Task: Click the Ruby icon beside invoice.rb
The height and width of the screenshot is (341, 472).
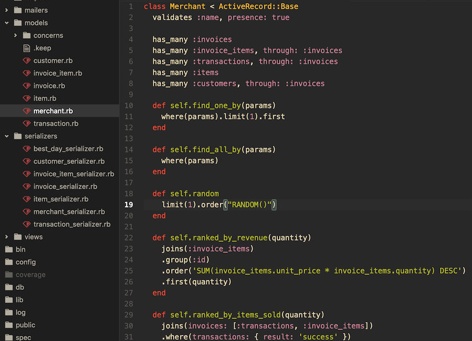Action: coord(27,86)
